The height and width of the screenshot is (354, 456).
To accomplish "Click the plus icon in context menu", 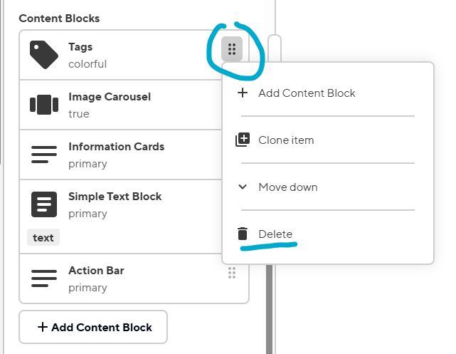I will [243, 93].
